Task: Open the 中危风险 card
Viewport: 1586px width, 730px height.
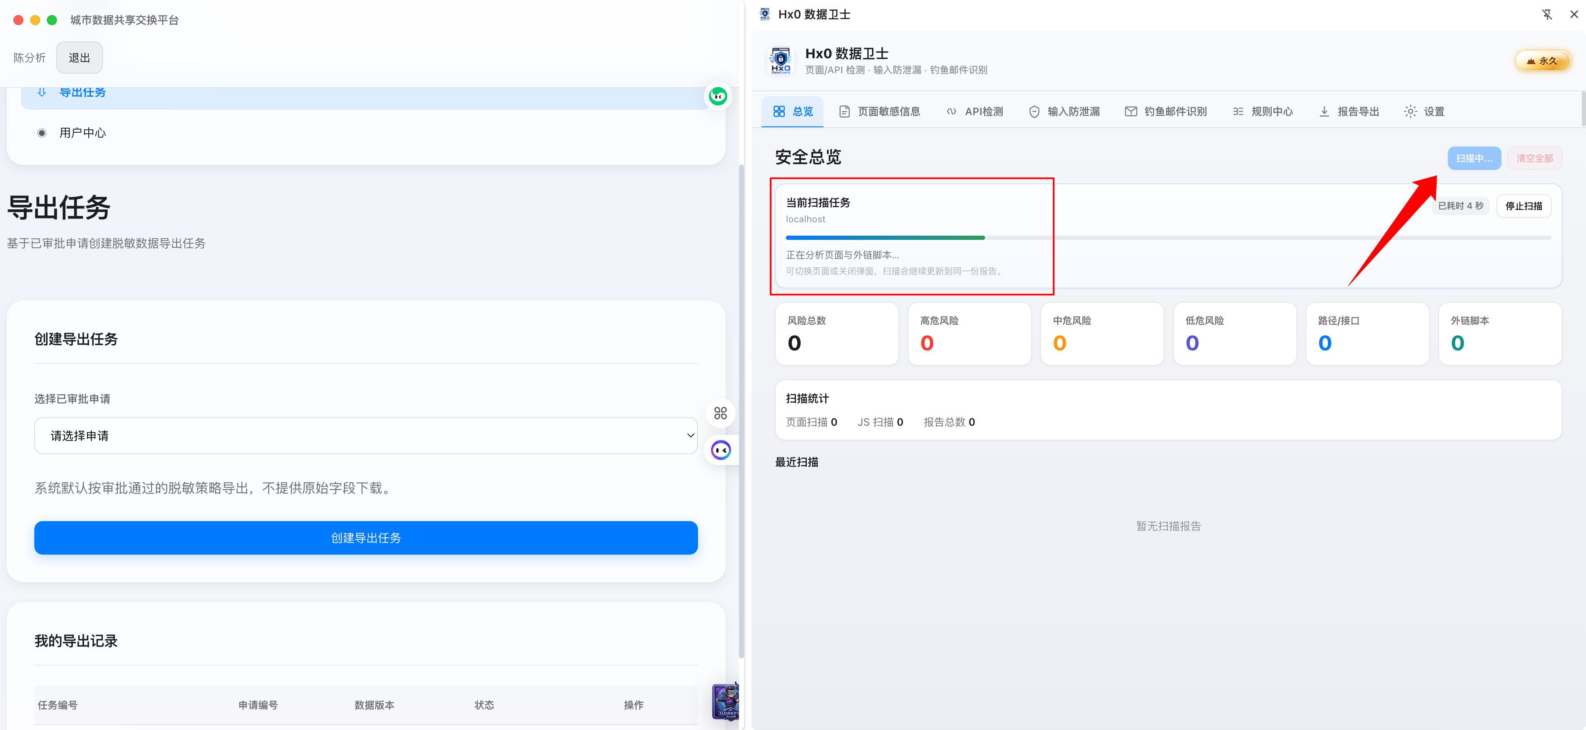Action: click(x=1102, y=334)
